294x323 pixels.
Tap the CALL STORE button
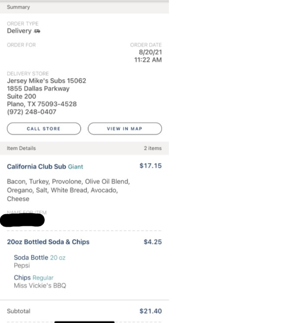click(x=44, y=129)
